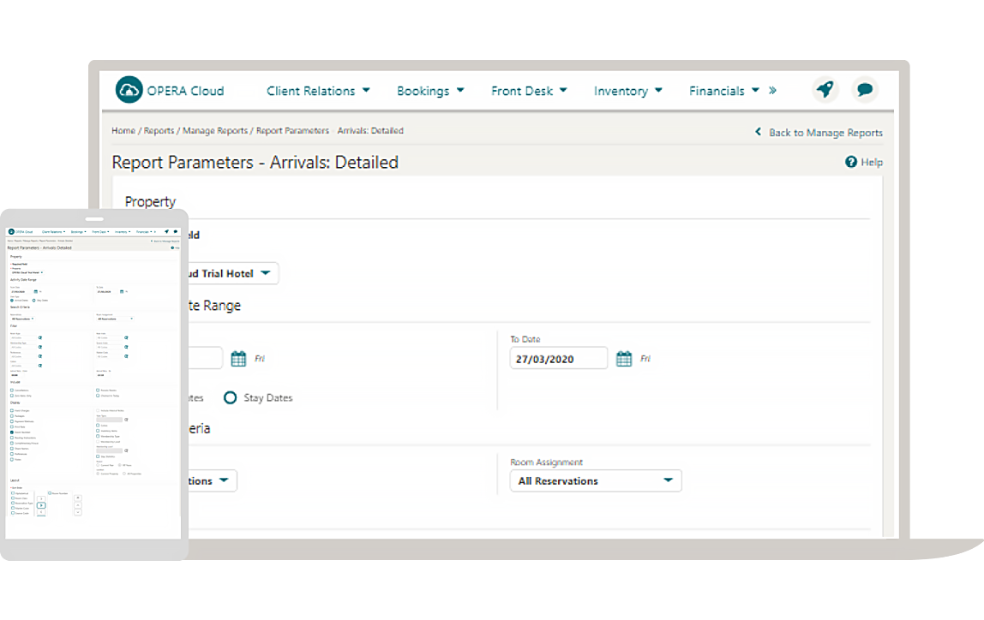Open the Financials menu

tap(724, 91)
